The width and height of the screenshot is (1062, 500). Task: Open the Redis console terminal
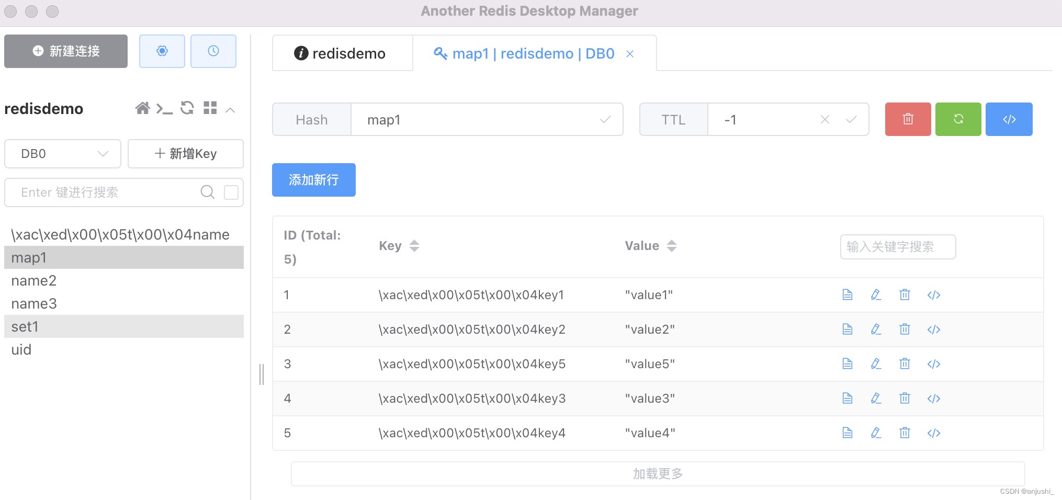point(165,108)
